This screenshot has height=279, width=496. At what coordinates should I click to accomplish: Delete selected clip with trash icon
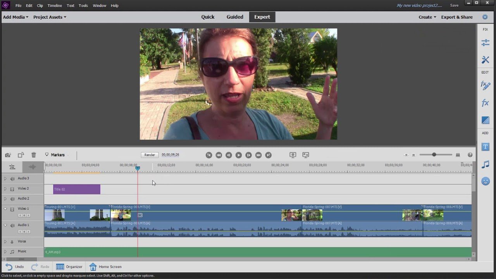(34, 155)
